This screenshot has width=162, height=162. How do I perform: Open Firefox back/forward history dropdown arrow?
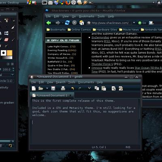(x=63, y=23)
